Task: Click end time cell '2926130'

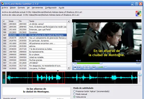Action: pyautogui.click(x=24, y=35)
